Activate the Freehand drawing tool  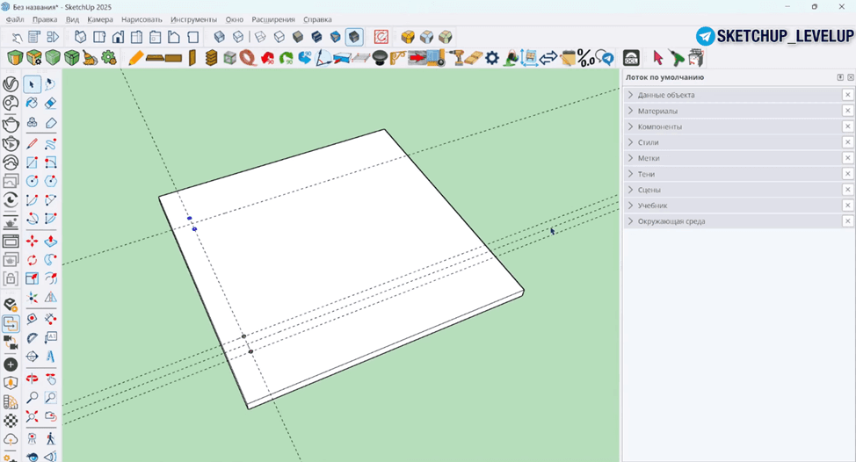pos(50,143)
